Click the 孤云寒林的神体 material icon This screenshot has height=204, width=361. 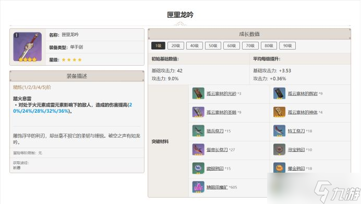[279, 112]
